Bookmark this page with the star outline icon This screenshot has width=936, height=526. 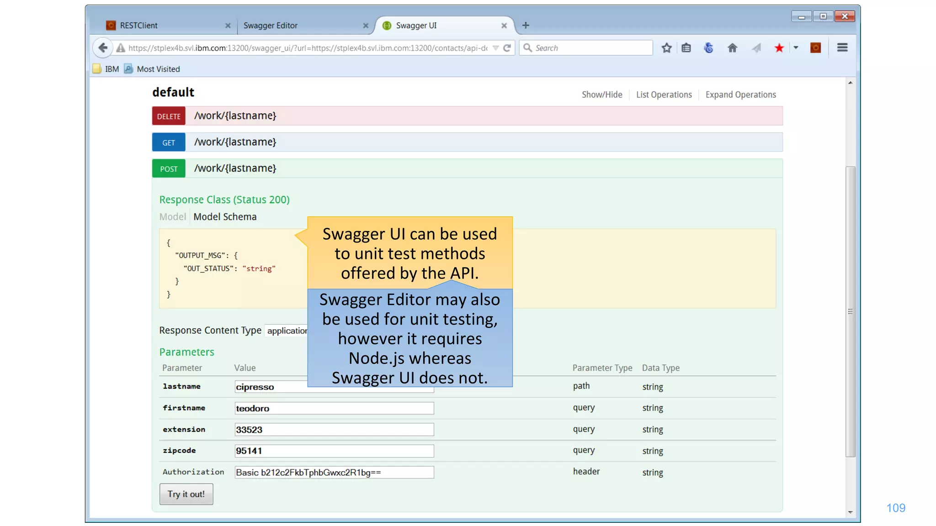[x=666, y=47]
